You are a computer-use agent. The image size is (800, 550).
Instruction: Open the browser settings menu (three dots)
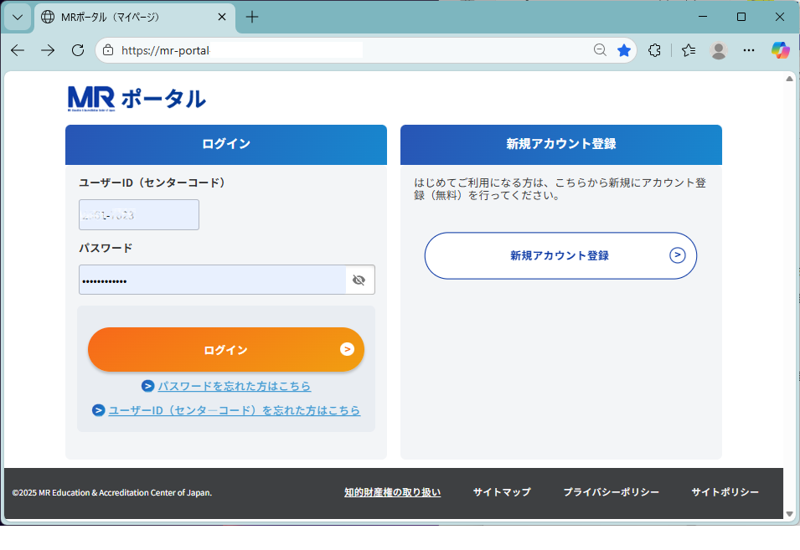pyautogui.click(x=748, y=50)
